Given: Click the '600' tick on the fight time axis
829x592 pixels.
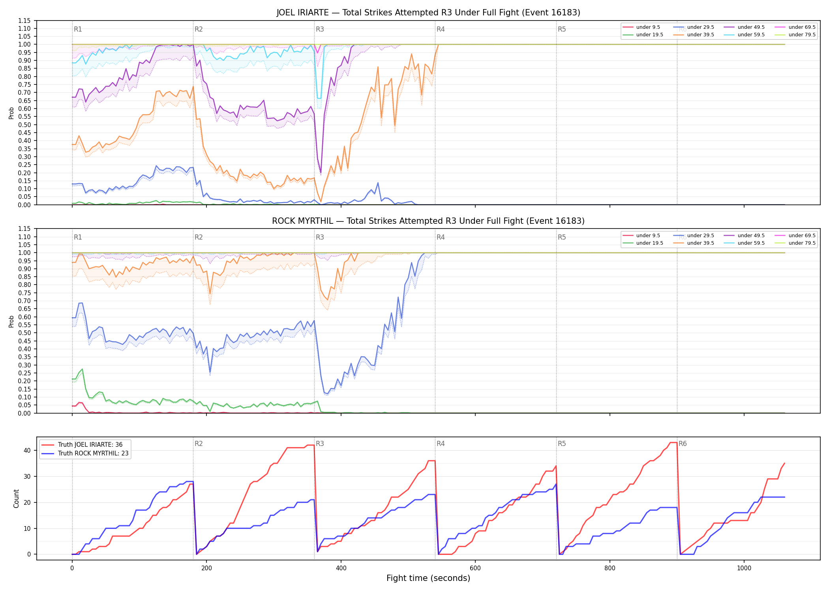Looking at the screenshot, I should point(475,568).
